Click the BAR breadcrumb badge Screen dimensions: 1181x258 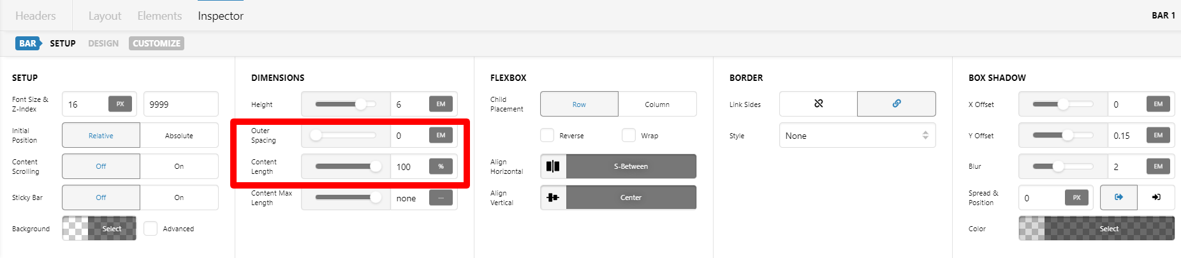click(28, 43)
